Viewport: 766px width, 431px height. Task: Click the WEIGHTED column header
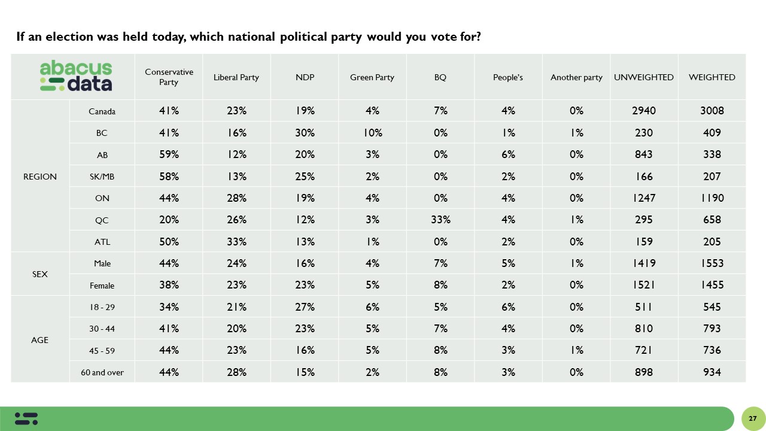tap(712, 77)
